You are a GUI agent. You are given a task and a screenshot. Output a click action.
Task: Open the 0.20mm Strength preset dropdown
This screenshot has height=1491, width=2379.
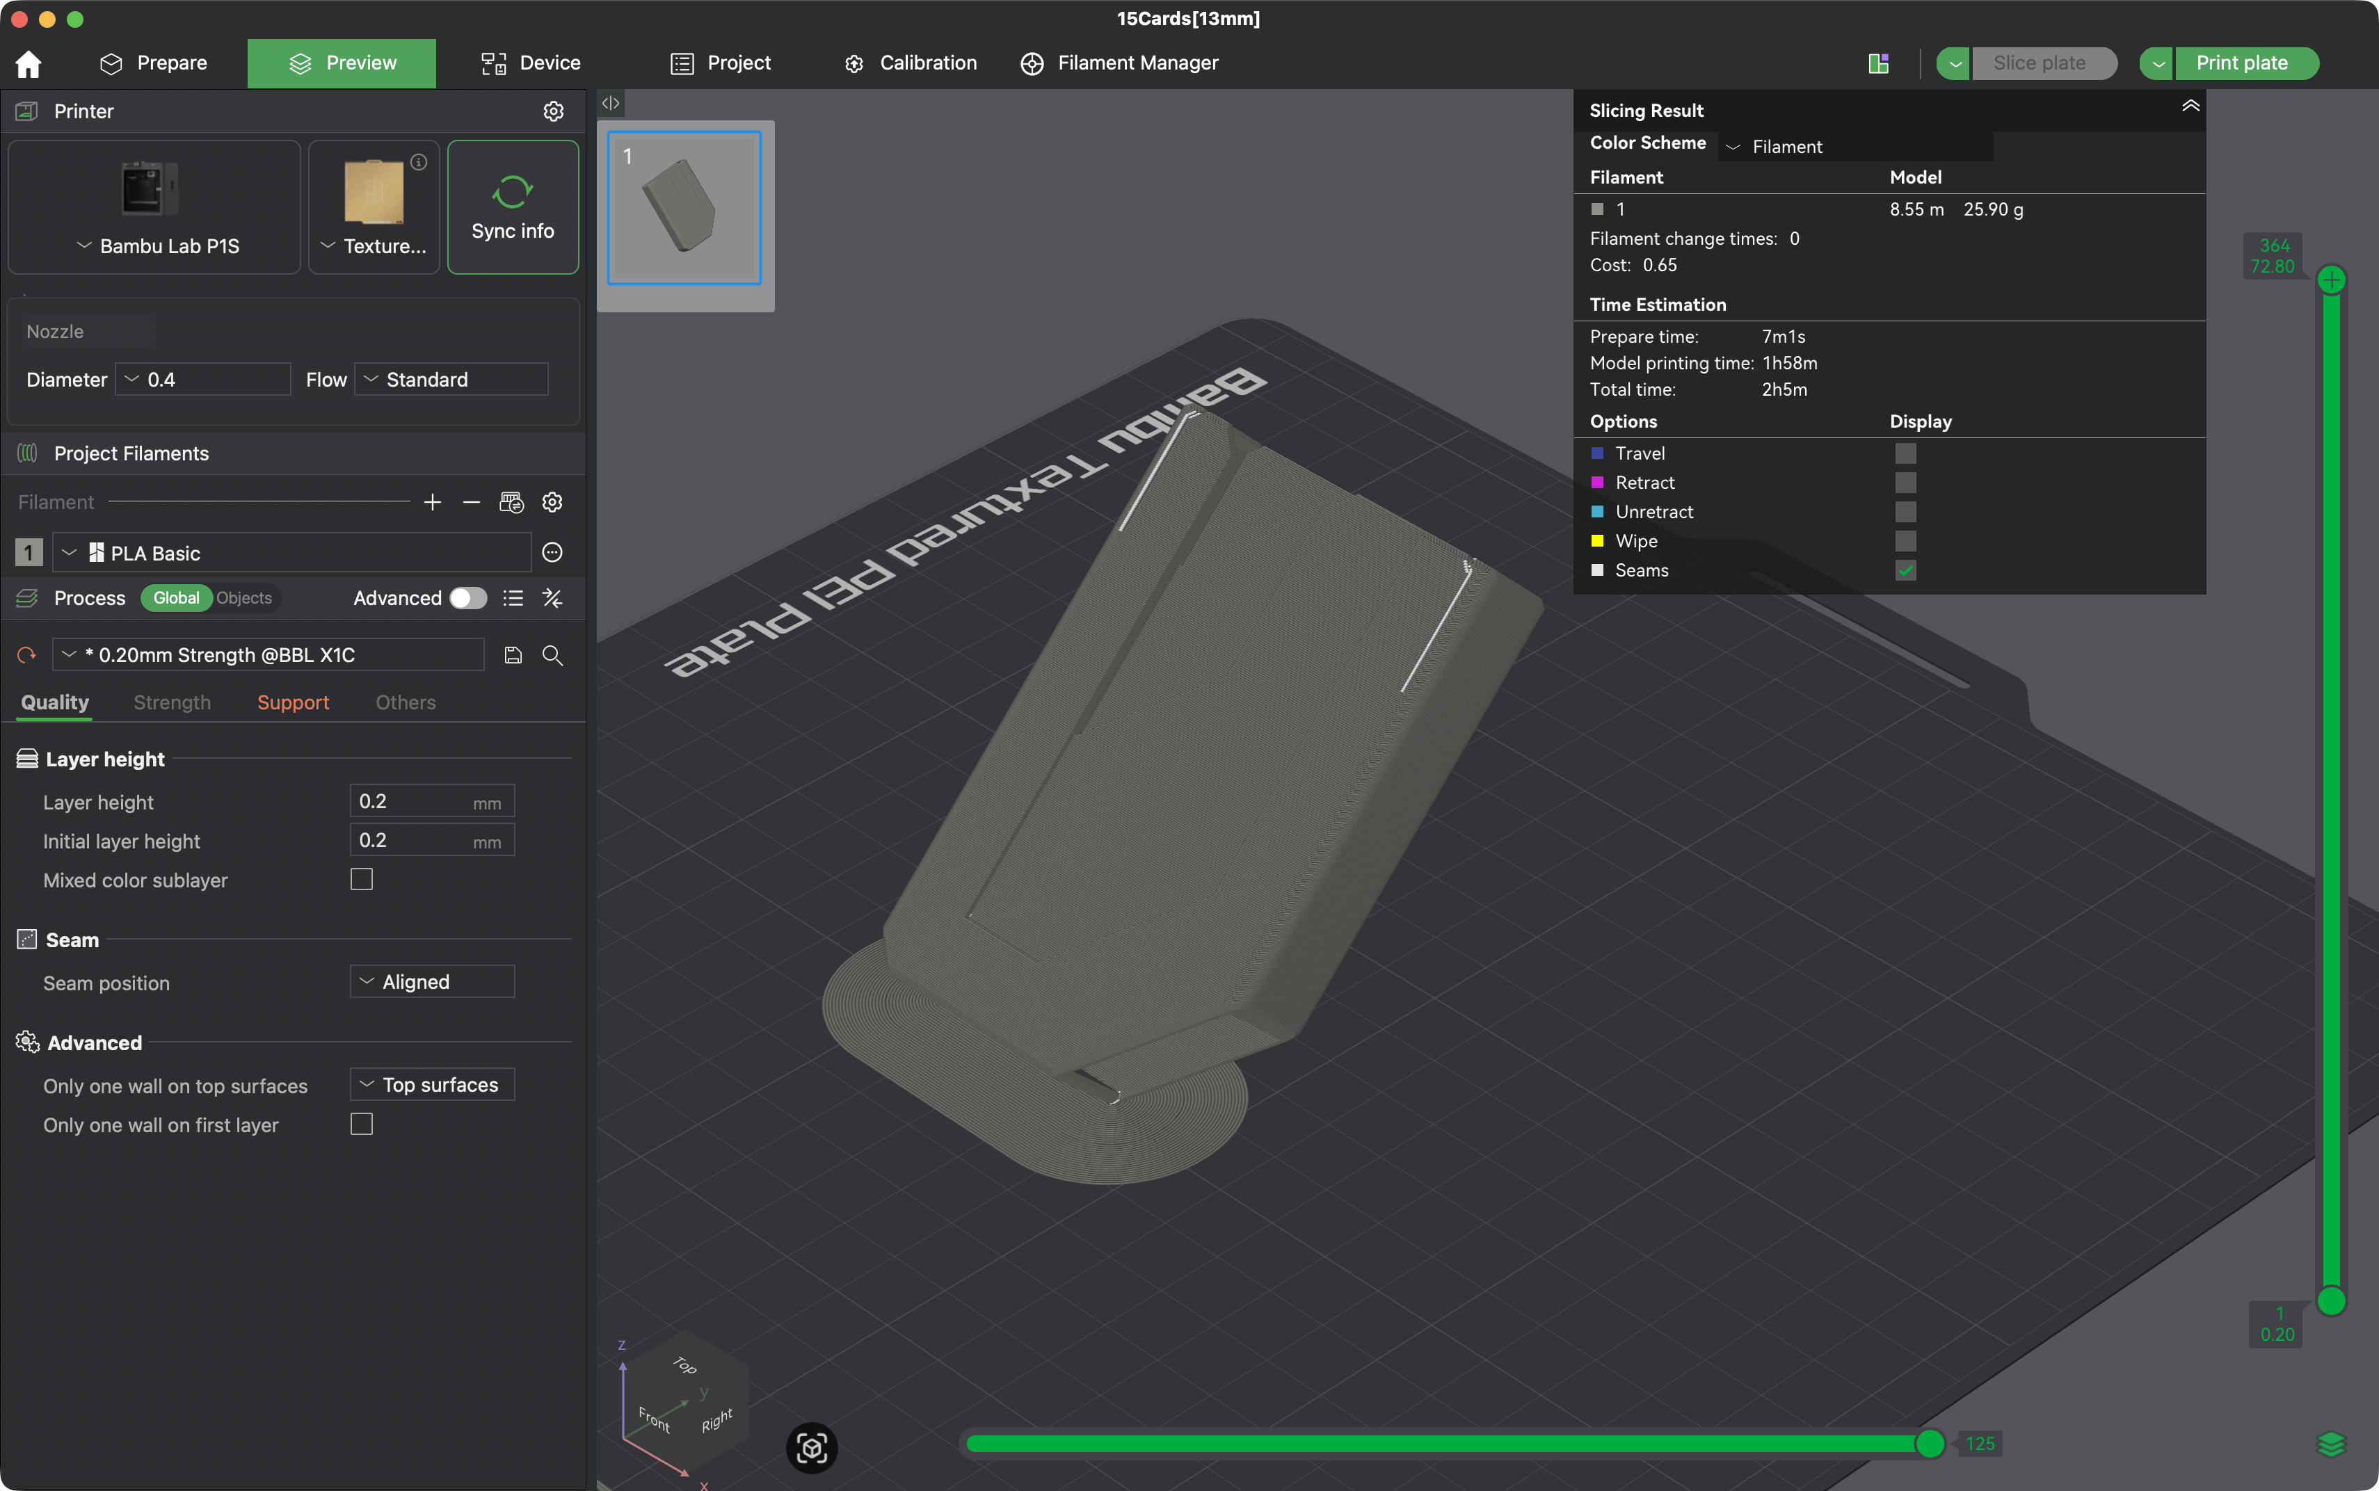click(269, 655)
